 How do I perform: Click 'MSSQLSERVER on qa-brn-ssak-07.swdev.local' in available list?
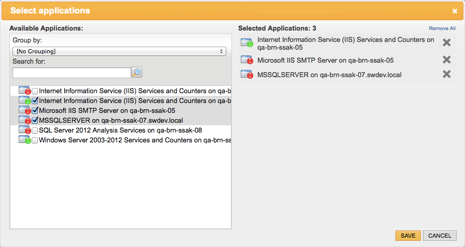pyautogui.click(x=111, y=121)
